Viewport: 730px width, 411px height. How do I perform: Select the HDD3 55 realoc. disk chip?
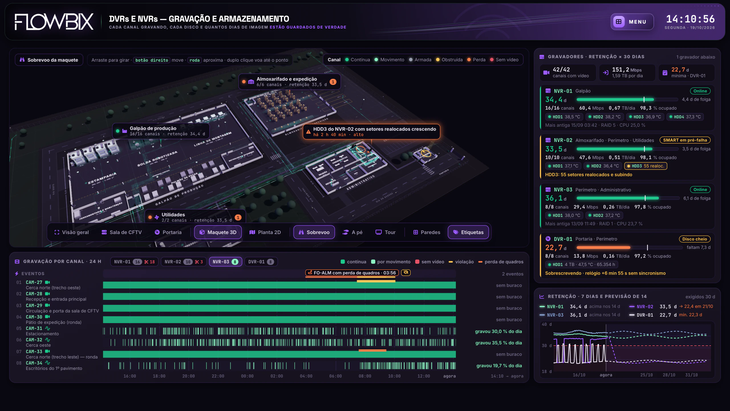pyautogui.click(x=646, y=166)
